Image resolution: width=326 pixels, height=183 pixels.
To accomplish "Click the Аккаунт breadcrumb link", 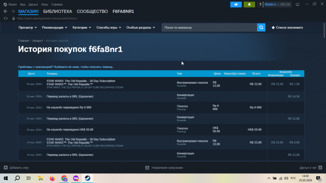I will [x=37, y=41].
